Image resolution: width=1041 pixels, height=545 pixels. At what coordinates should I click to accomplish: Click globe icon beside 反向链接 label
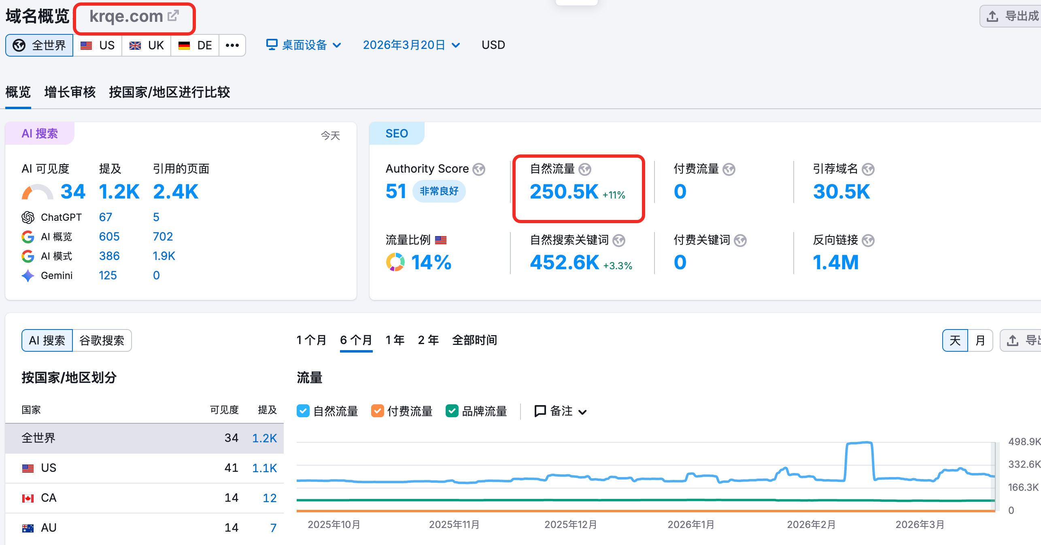(x=868, y=241)
